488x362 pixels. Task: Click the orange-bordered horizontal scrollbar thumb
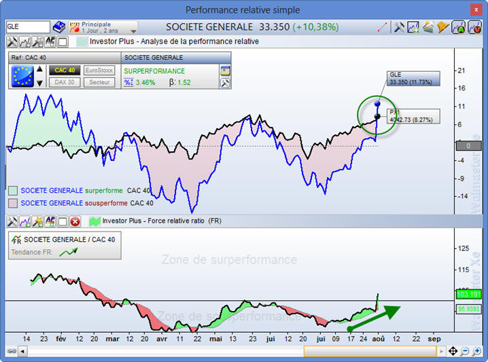370,351
